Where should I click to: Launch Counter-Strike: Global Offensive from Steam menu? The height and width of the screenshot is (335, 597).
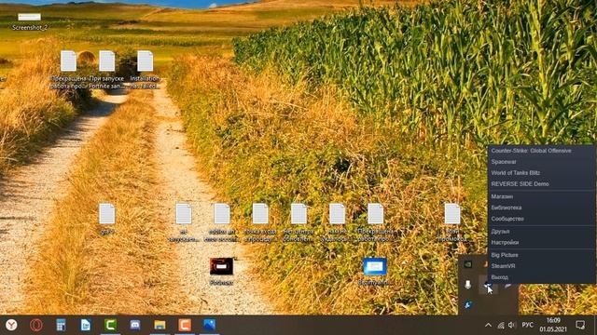click(541, 151)
